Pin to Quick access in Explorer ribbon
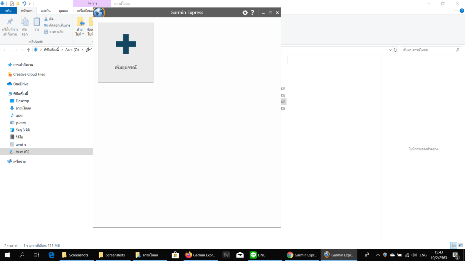Screen dimensions: 465x261 (x=10, y=27)
